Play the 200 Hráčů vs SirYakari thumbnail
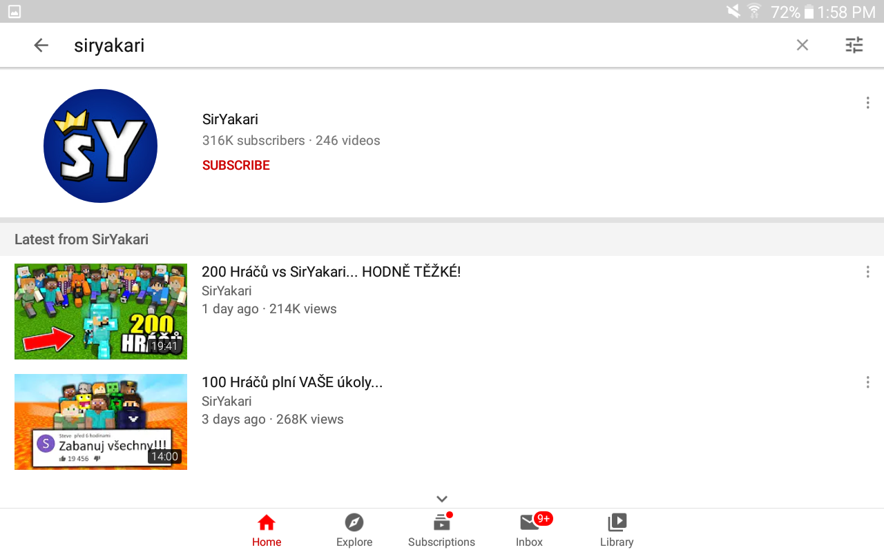The image size is (884, 552). coord(101,311)
